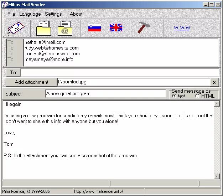
Task: Click the http://www.mailsender.info/ status bar text
Action: pos(98,191)
